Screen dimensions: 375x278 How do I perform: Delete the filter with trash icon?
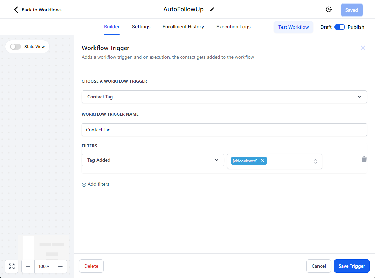pyautogui.click(x=364, y=159)
